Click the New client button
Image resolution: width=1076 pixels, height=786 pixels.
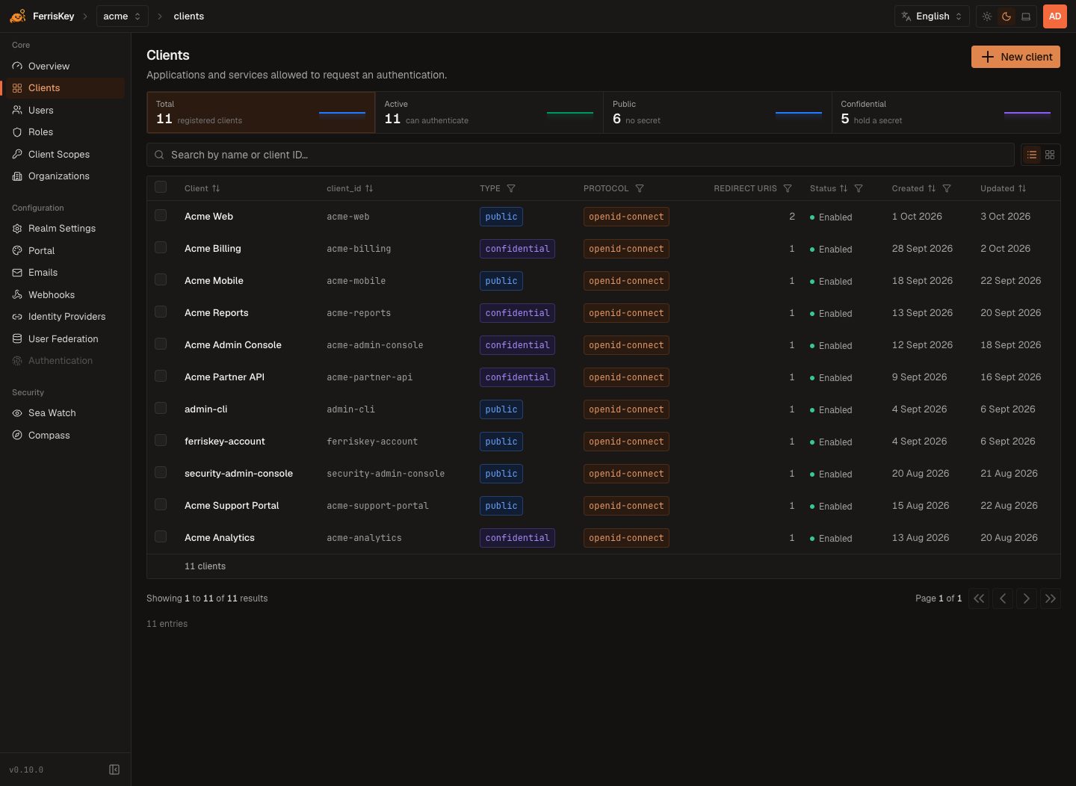pyautogui.click(x=1015, y=57)
